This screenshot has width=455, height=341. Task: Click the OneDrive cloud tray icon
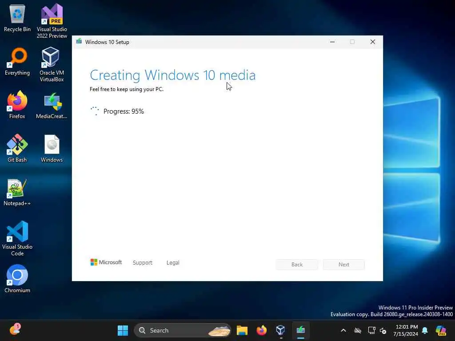coord(358,330)
